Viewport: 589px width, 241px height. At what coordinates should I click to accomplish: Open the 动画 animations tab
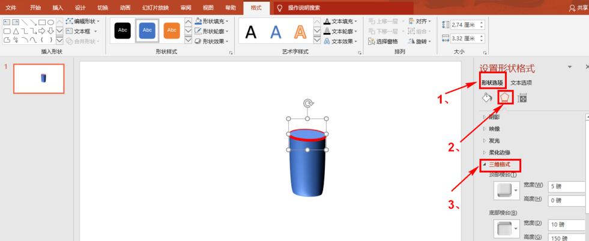125,8
